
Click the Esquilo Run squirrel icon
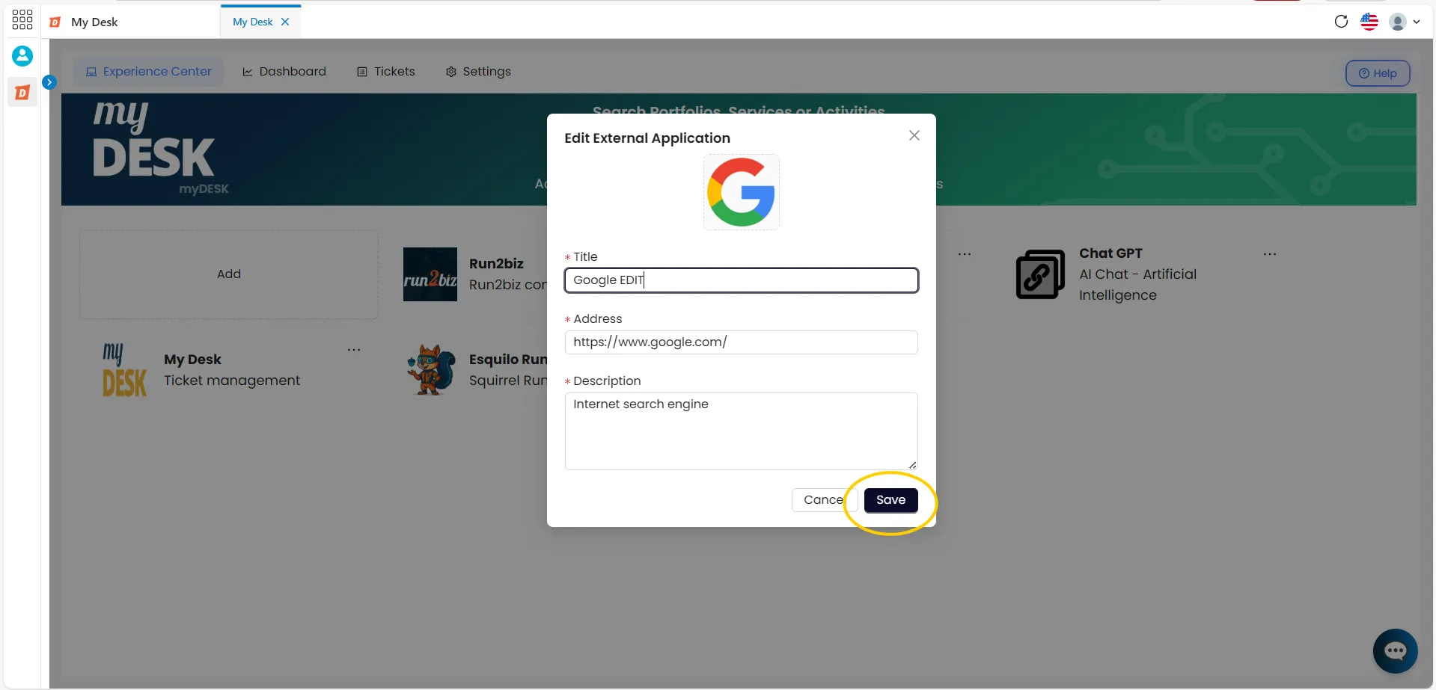(x=431, y=370)
